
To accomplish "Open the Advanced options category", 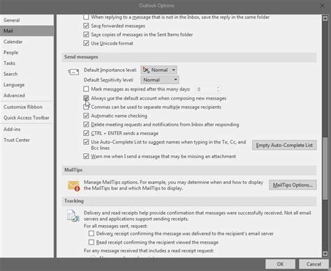I will (27, 95).
